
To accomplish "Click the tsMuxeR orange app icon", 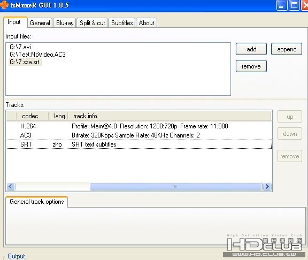I will pyautogui.click(x=4, y=5).
